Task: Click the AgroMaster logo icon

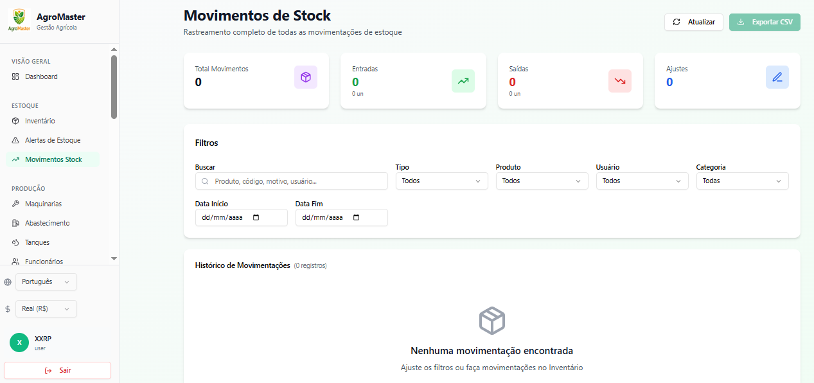Action: (19, 19)
